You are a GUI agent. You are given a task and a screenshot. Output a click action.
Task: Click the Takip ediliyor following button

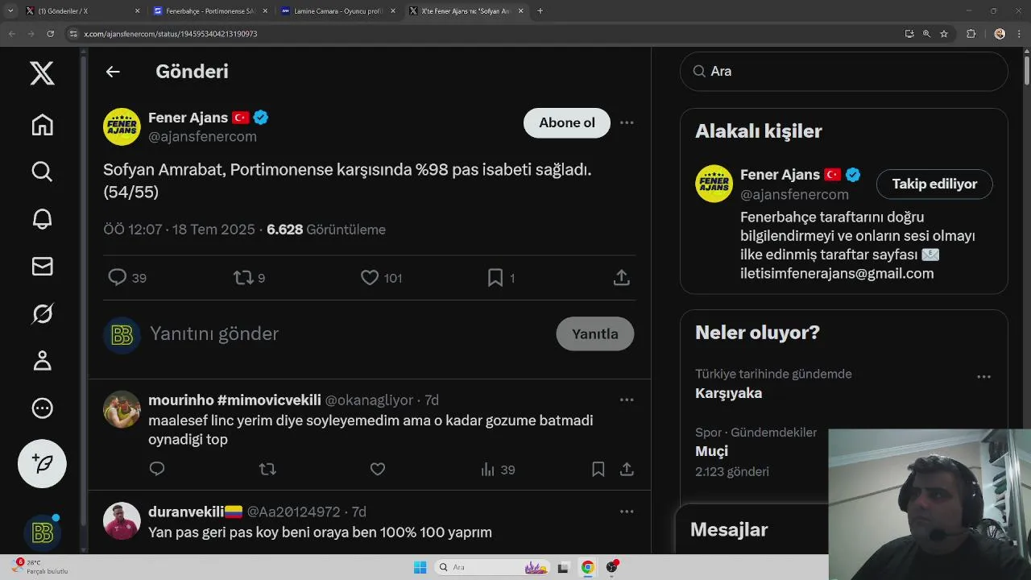(934, 184)
